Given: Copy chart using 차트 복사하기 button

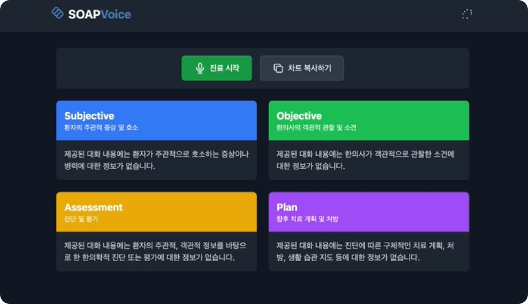Looking at the screenshot, I should tap(302, 68).
